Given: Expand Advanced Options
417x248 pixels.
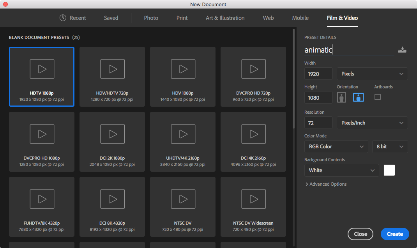Looking at the screenshot, I should (326, 184).
